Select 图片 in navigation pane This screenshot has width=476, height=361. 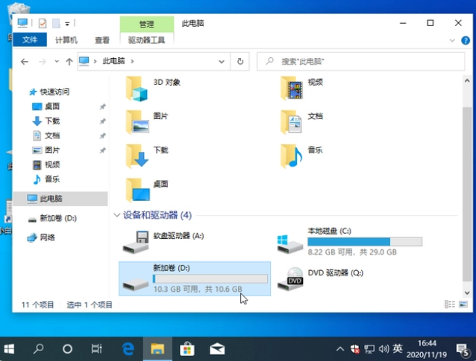pyautogui.click(x=52, y=150)
